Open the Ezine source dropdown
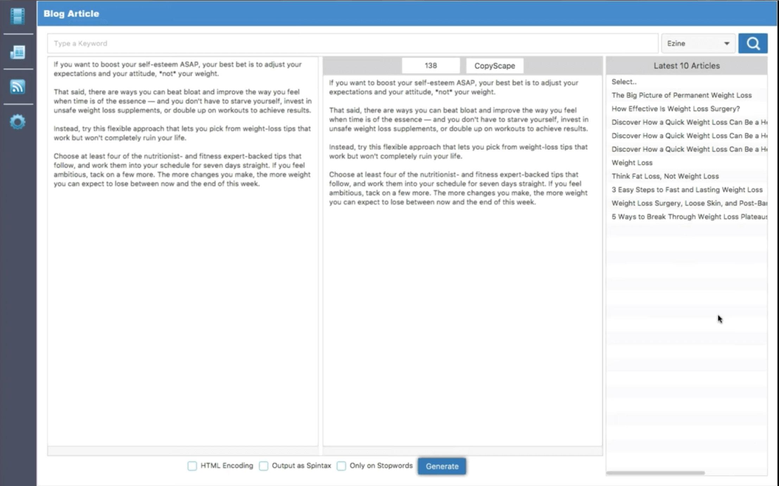Image resolution: width=779 pixels, height=486 pixels. [x=698, y=43]
